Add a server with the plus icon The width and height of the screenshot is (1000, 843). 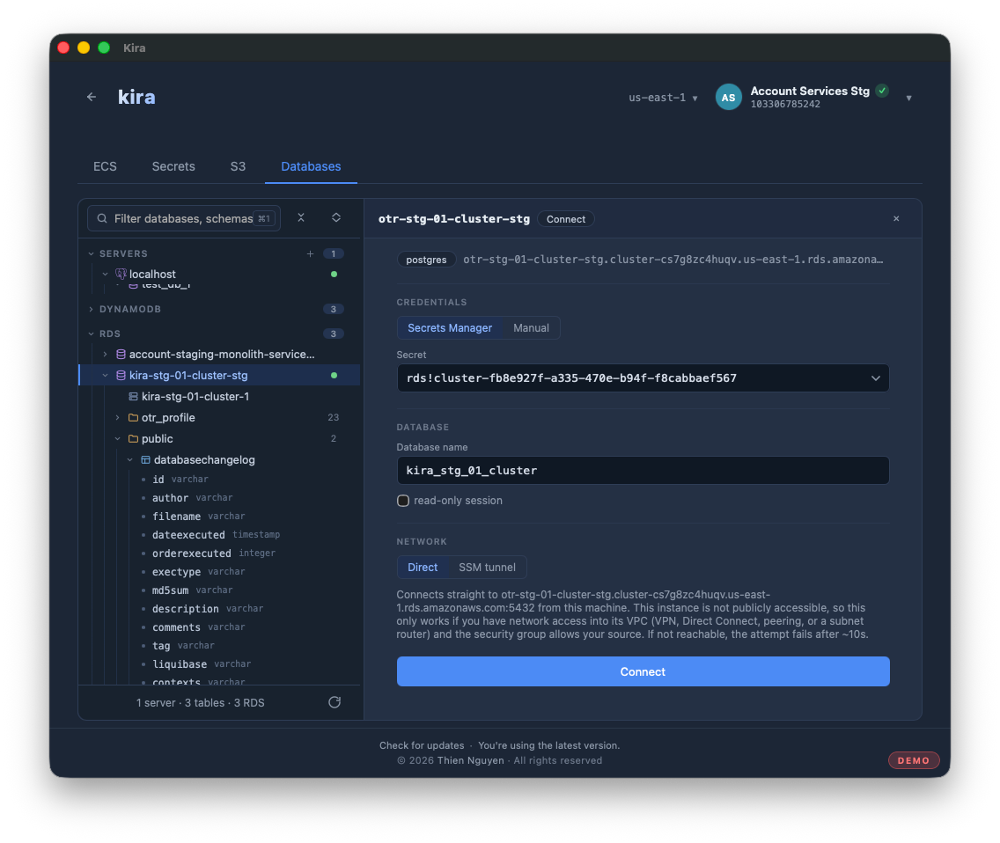pos(310,253)
